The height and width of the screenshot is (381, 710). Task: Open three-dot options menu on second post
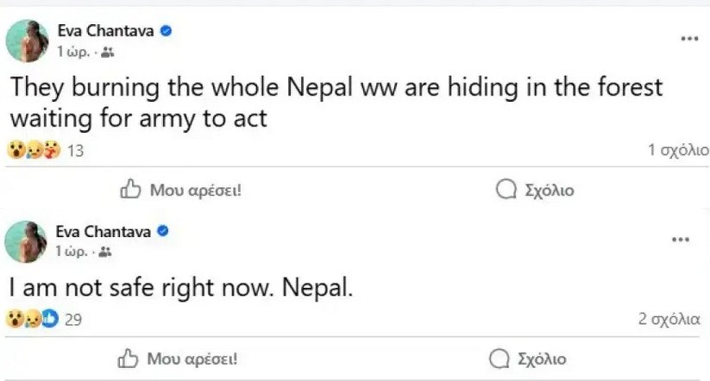click(680, 239)
